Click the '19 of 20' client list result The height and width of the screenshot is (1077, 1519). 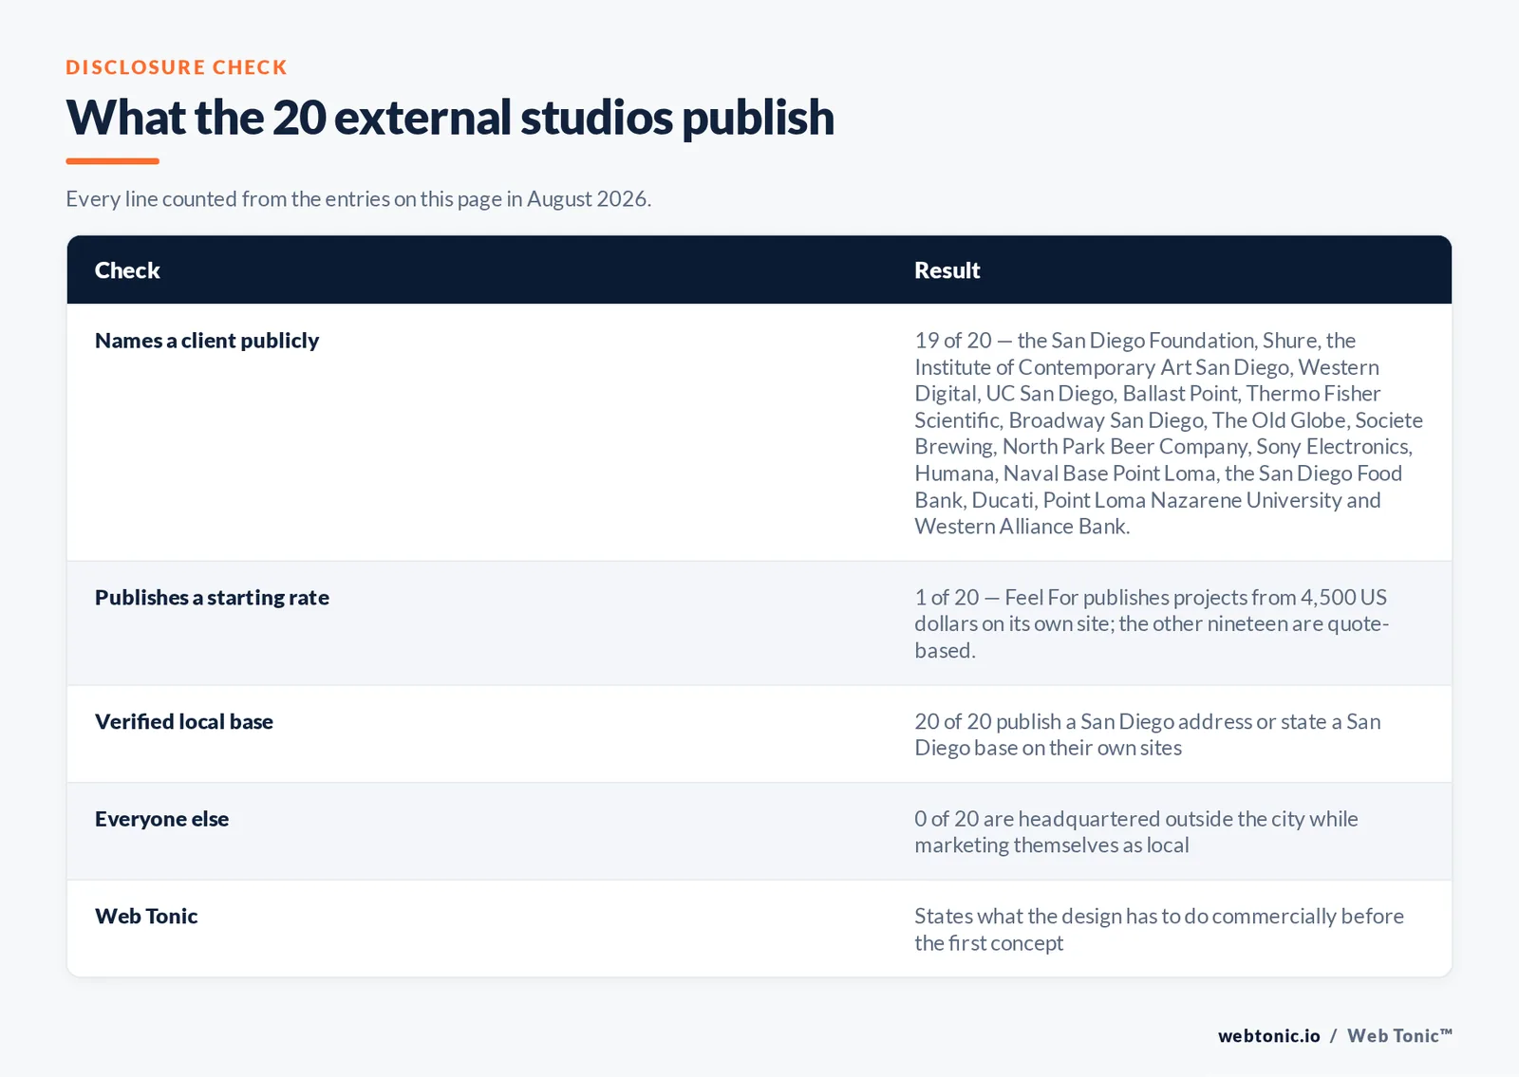[x=1169, y=434]
